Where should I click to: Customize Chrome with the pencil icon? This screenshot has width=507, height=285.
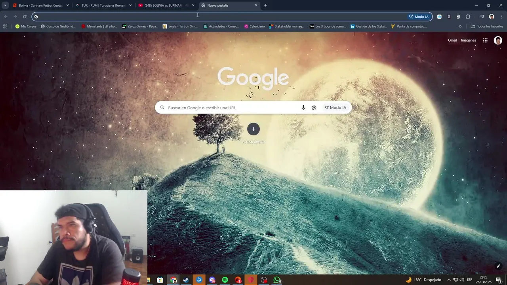pos(498,266)
